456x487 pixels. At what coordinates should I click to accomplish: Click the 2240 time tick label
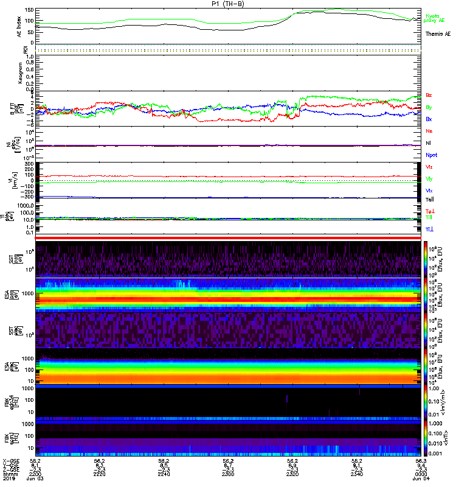pos(164,474)
